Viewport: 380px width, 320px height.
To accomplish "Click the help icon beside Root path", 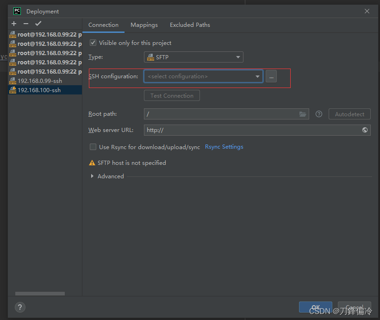I will [x=318, y=114].
